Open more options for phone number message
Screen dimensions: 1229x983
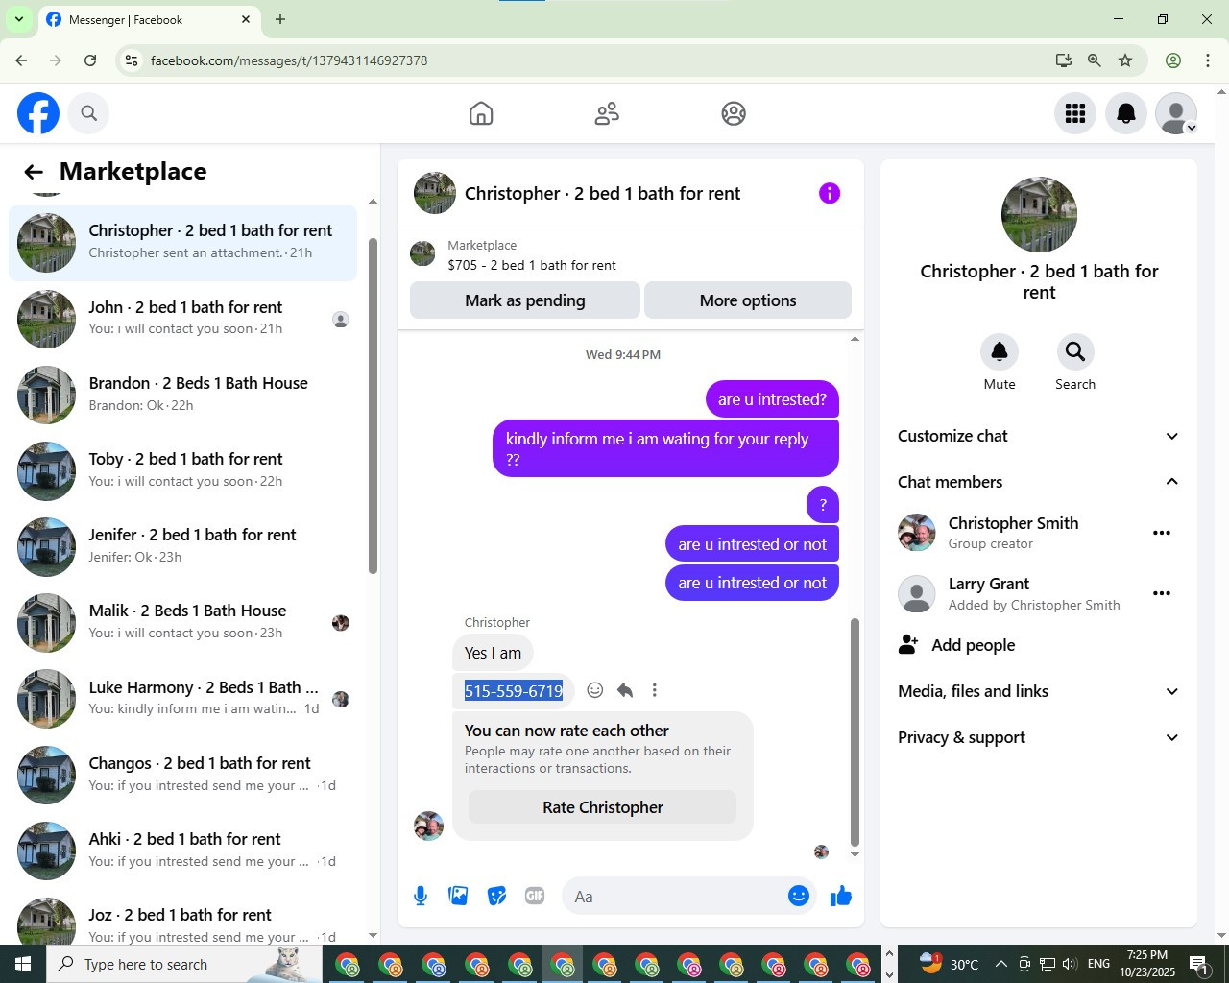click(x=655, y=690)
